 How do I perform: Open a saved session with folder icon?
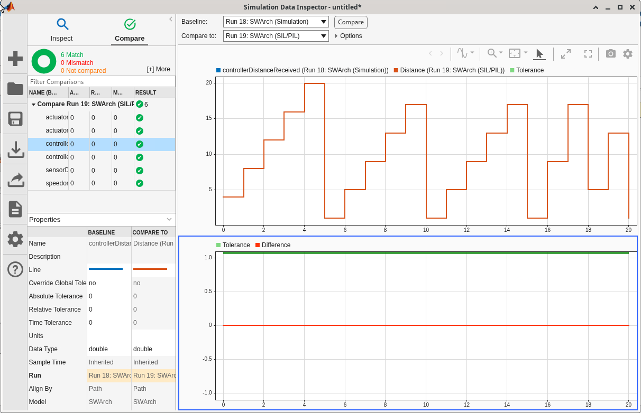(15, 89)
